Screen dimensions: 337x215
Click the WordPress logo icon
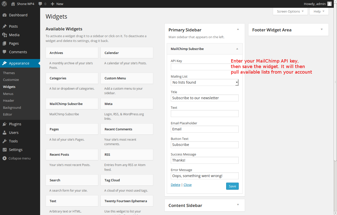pos(5,4)
